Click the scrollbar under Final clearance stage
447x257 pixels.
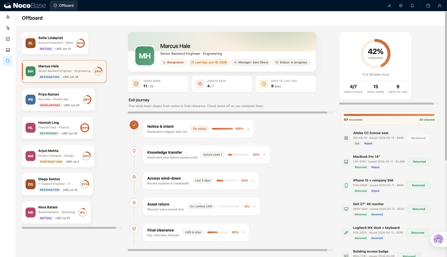[227, 250]
